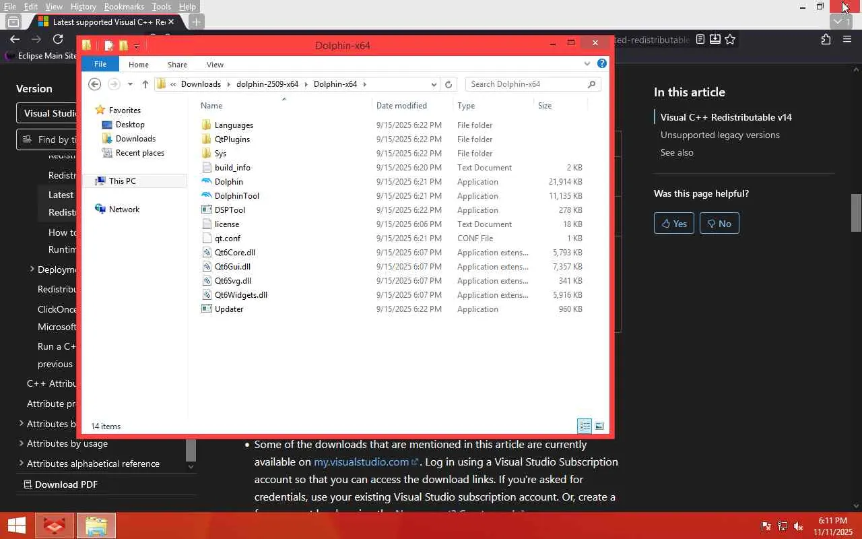Expand Attributes alphabetical reference tree item
This screenshot has width=862, height=539.
point(21,464)
